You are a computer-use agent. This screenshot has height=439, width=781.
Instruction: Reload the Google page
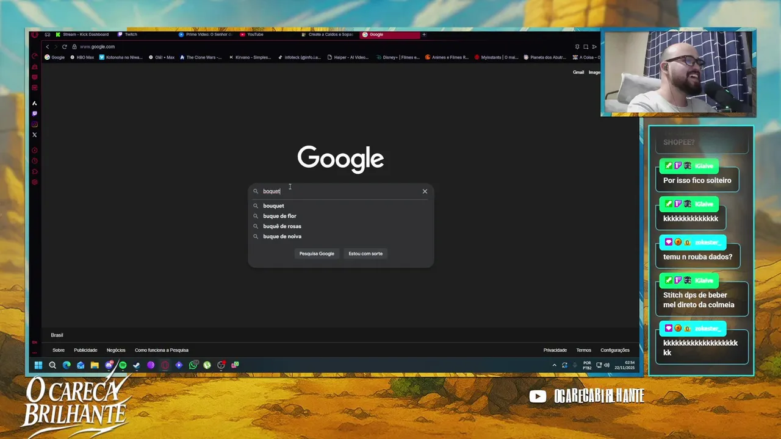pos(64,47)
